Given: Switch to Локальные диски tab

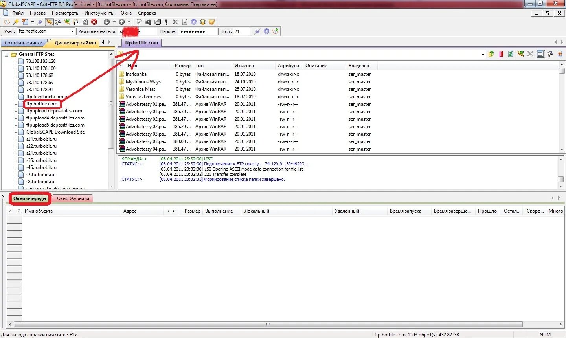Looking at the screenshot, I should pos(24,43).
